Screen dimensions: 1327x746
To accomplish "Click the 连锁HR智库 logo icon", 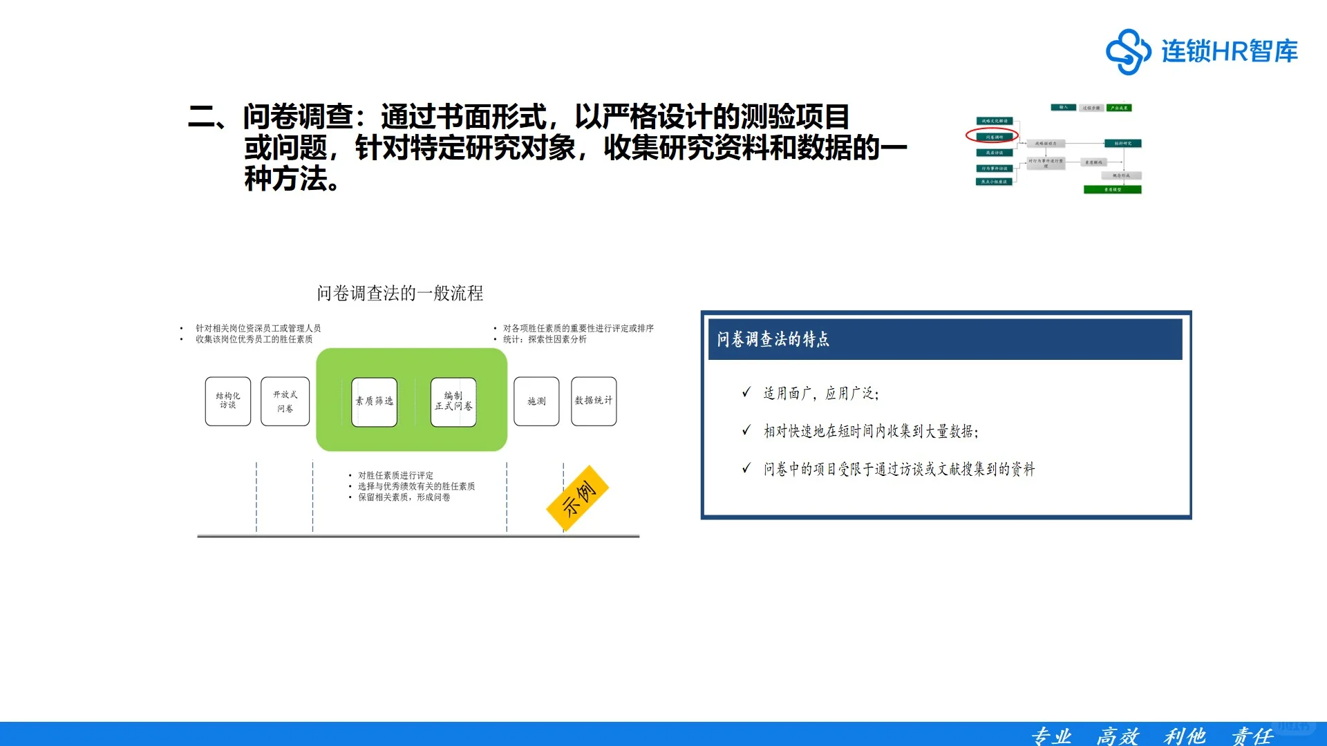I will [x=1128, y=51].
